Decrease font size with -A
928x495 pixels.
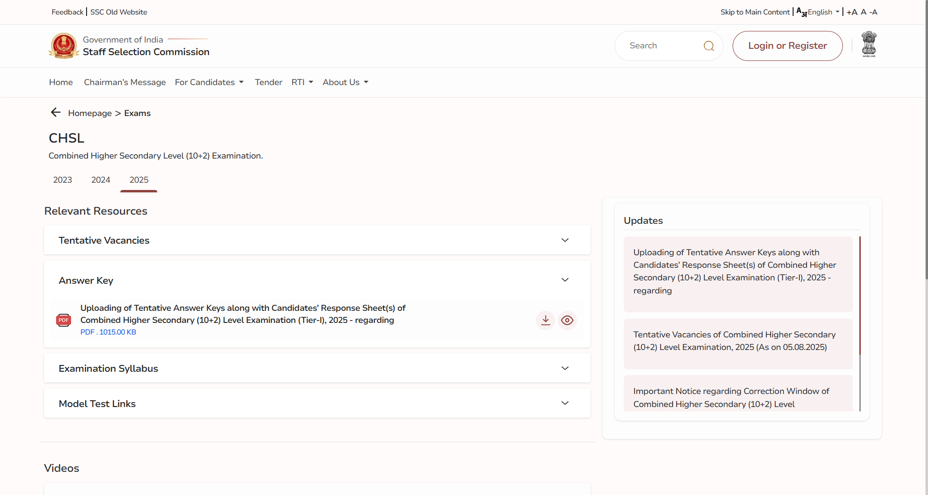point(873,12)
